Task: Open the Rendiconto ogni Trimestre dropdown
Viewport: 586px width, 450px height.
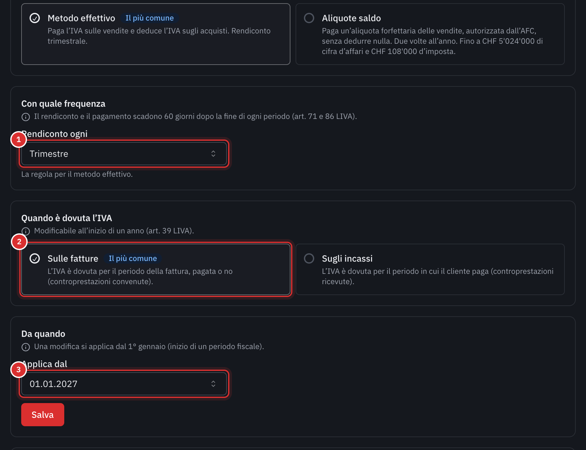Action: click(124, 154)
